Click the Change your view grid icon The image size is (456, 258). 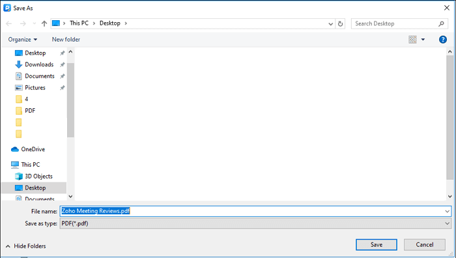pyautogui.click(x=412, y=40)
